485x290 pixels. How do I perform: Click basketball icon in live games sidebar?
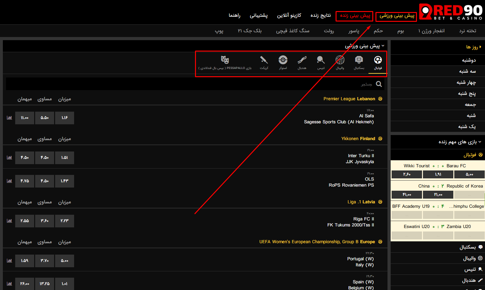481,247
